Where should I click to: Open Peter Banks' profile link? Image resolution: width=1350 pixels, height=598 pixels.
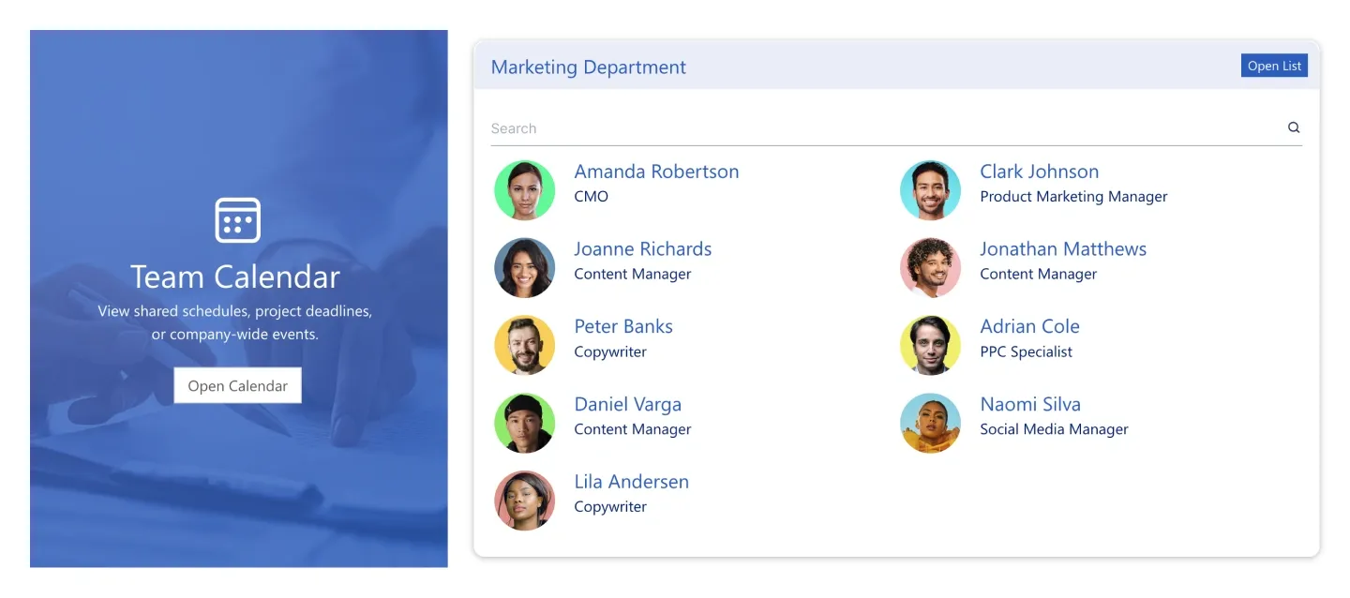point(623,326)
